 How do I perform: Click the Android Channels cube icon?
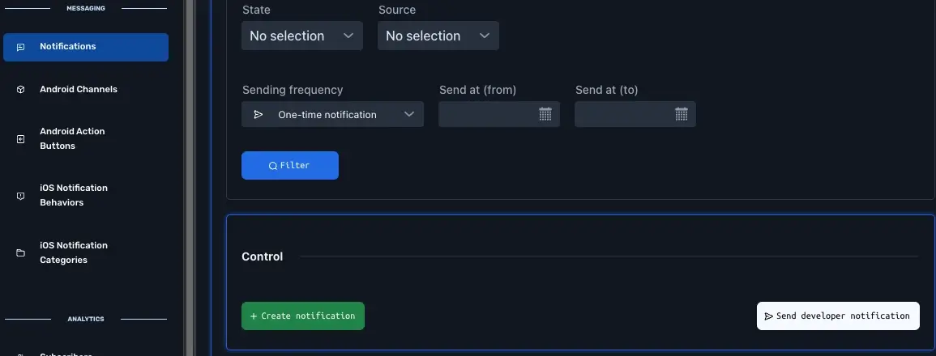tap(21, 90)
